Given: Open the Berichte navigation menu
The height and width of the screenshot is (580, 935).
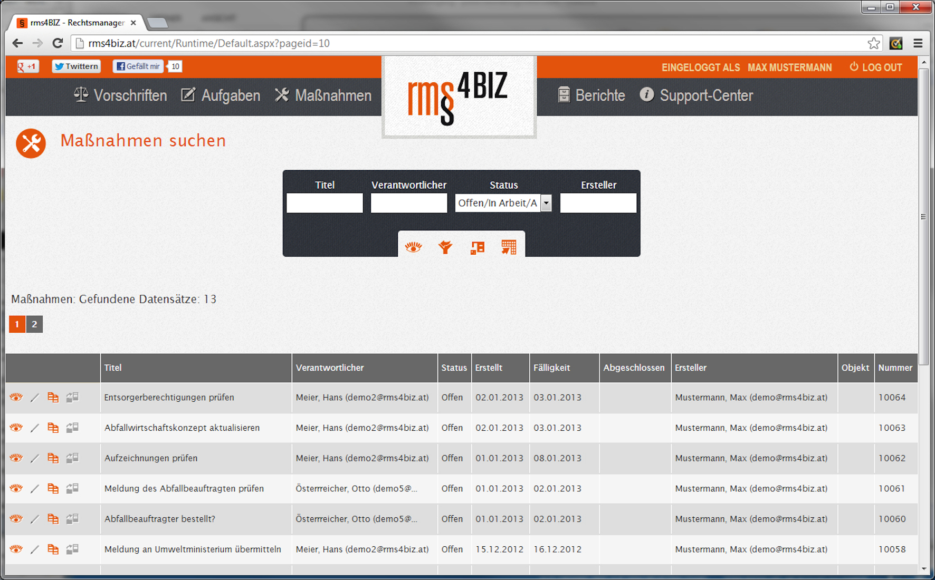Looking at the screenshot, I should point(591,95).
